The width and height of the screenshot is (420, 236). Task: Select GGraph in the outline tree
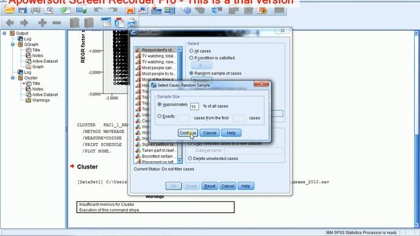click(31, 45)
